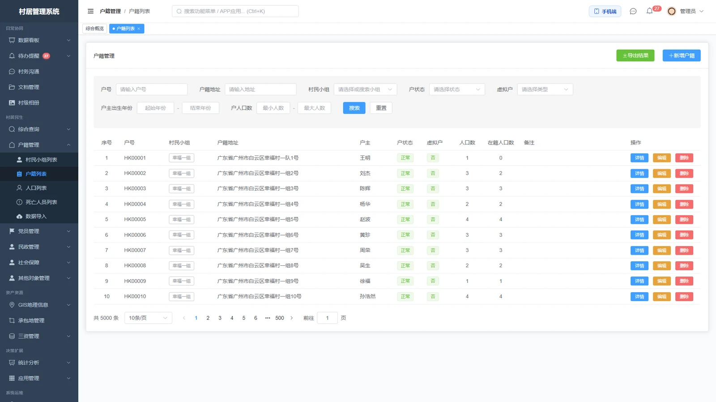Collapse the 户籍管理 sidebar menu
This screenshot has width=716, height=402.
click(39, 145)
